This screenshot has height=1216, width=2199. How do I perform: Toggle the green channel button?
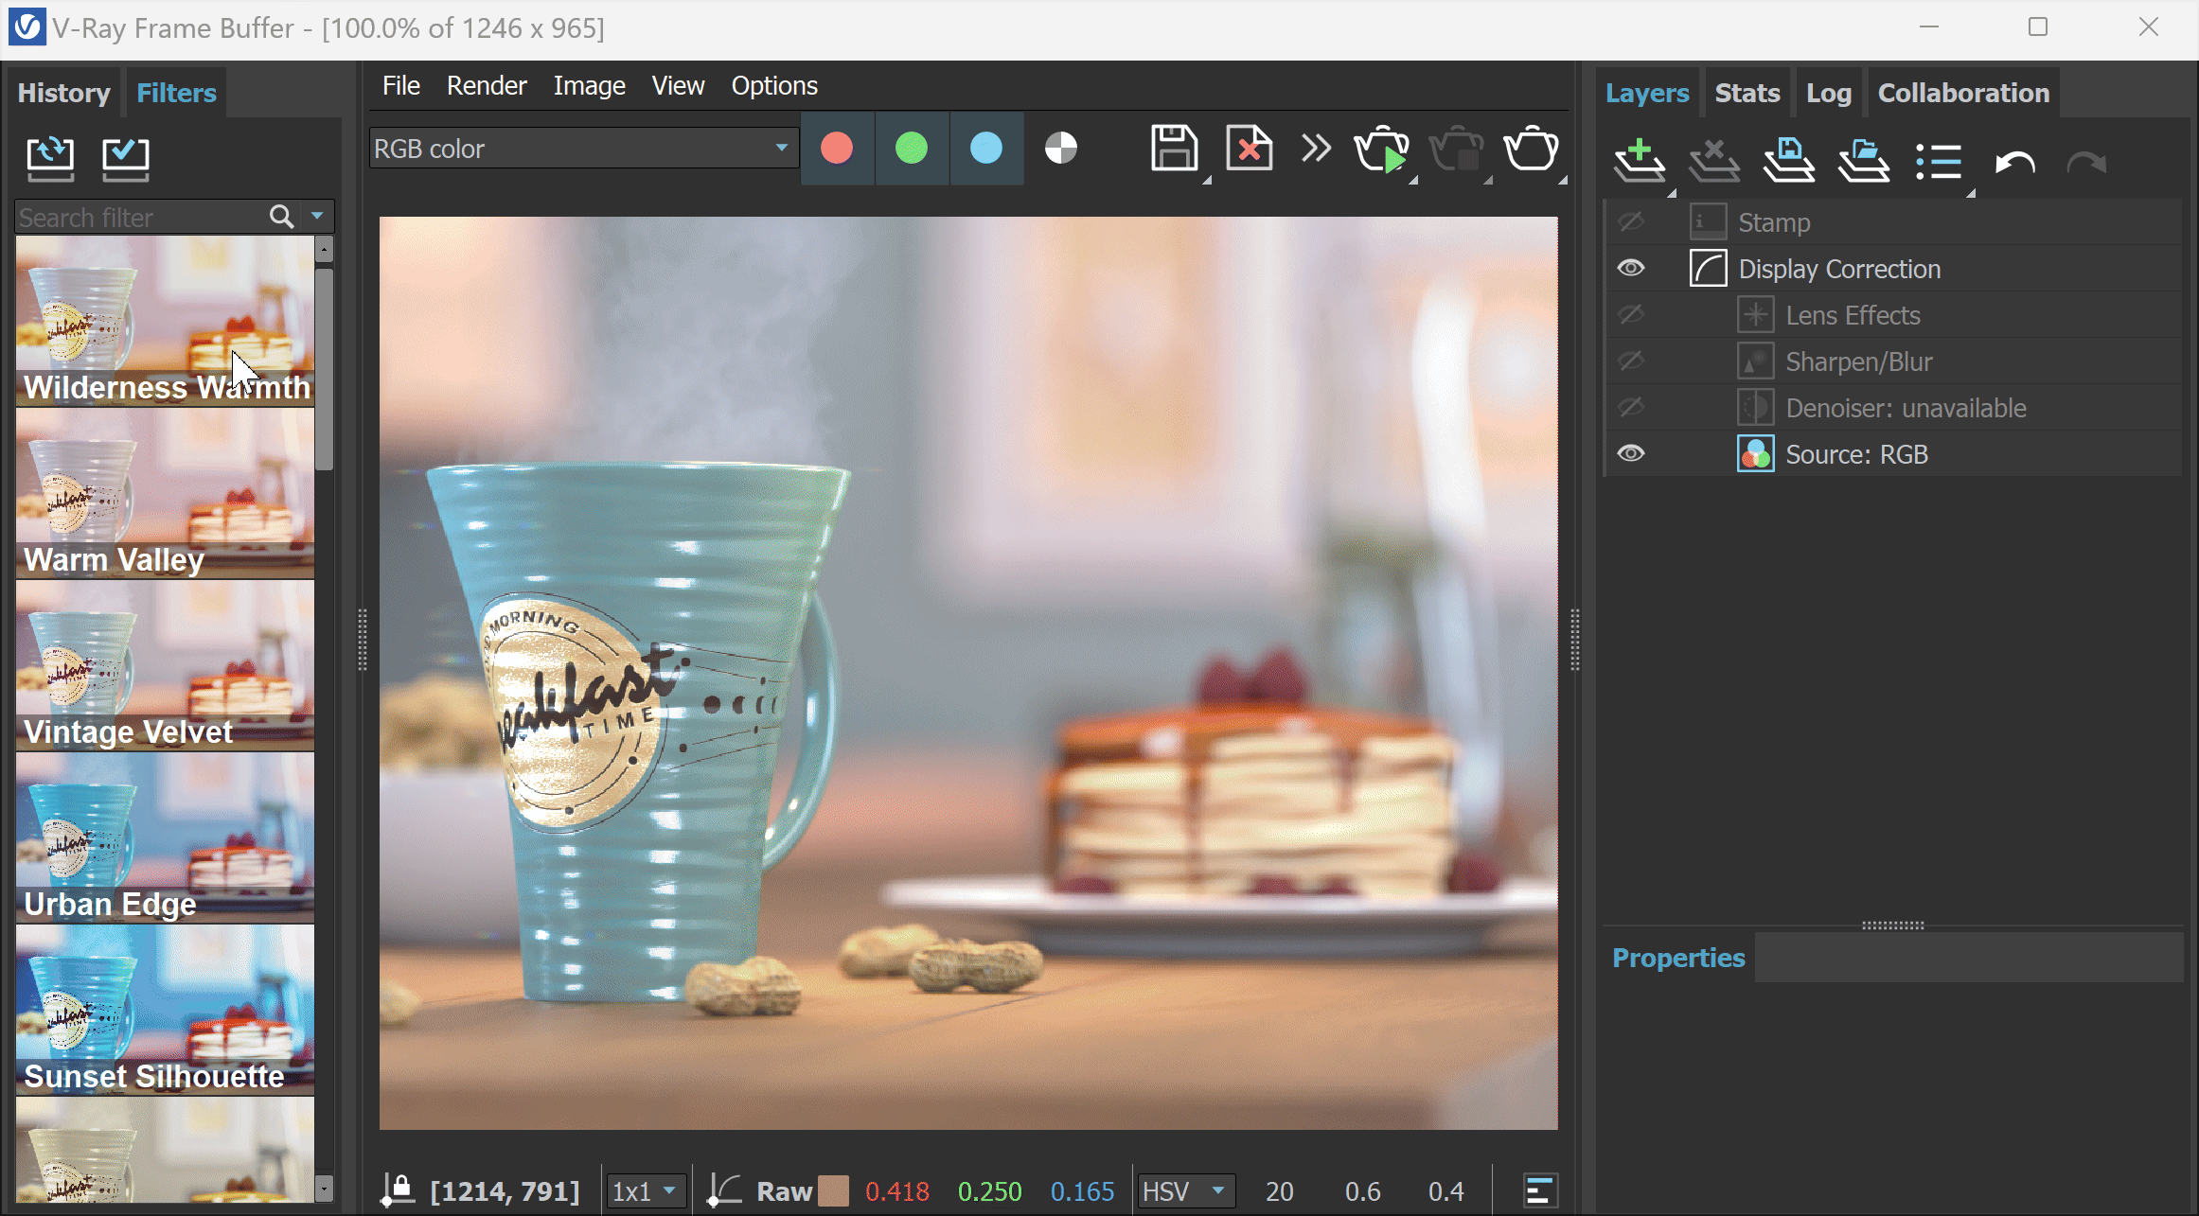pyautogui.click(x=912, y=149)
